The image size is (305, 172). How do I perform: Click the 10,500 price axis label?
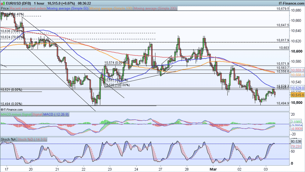(297, 103)
